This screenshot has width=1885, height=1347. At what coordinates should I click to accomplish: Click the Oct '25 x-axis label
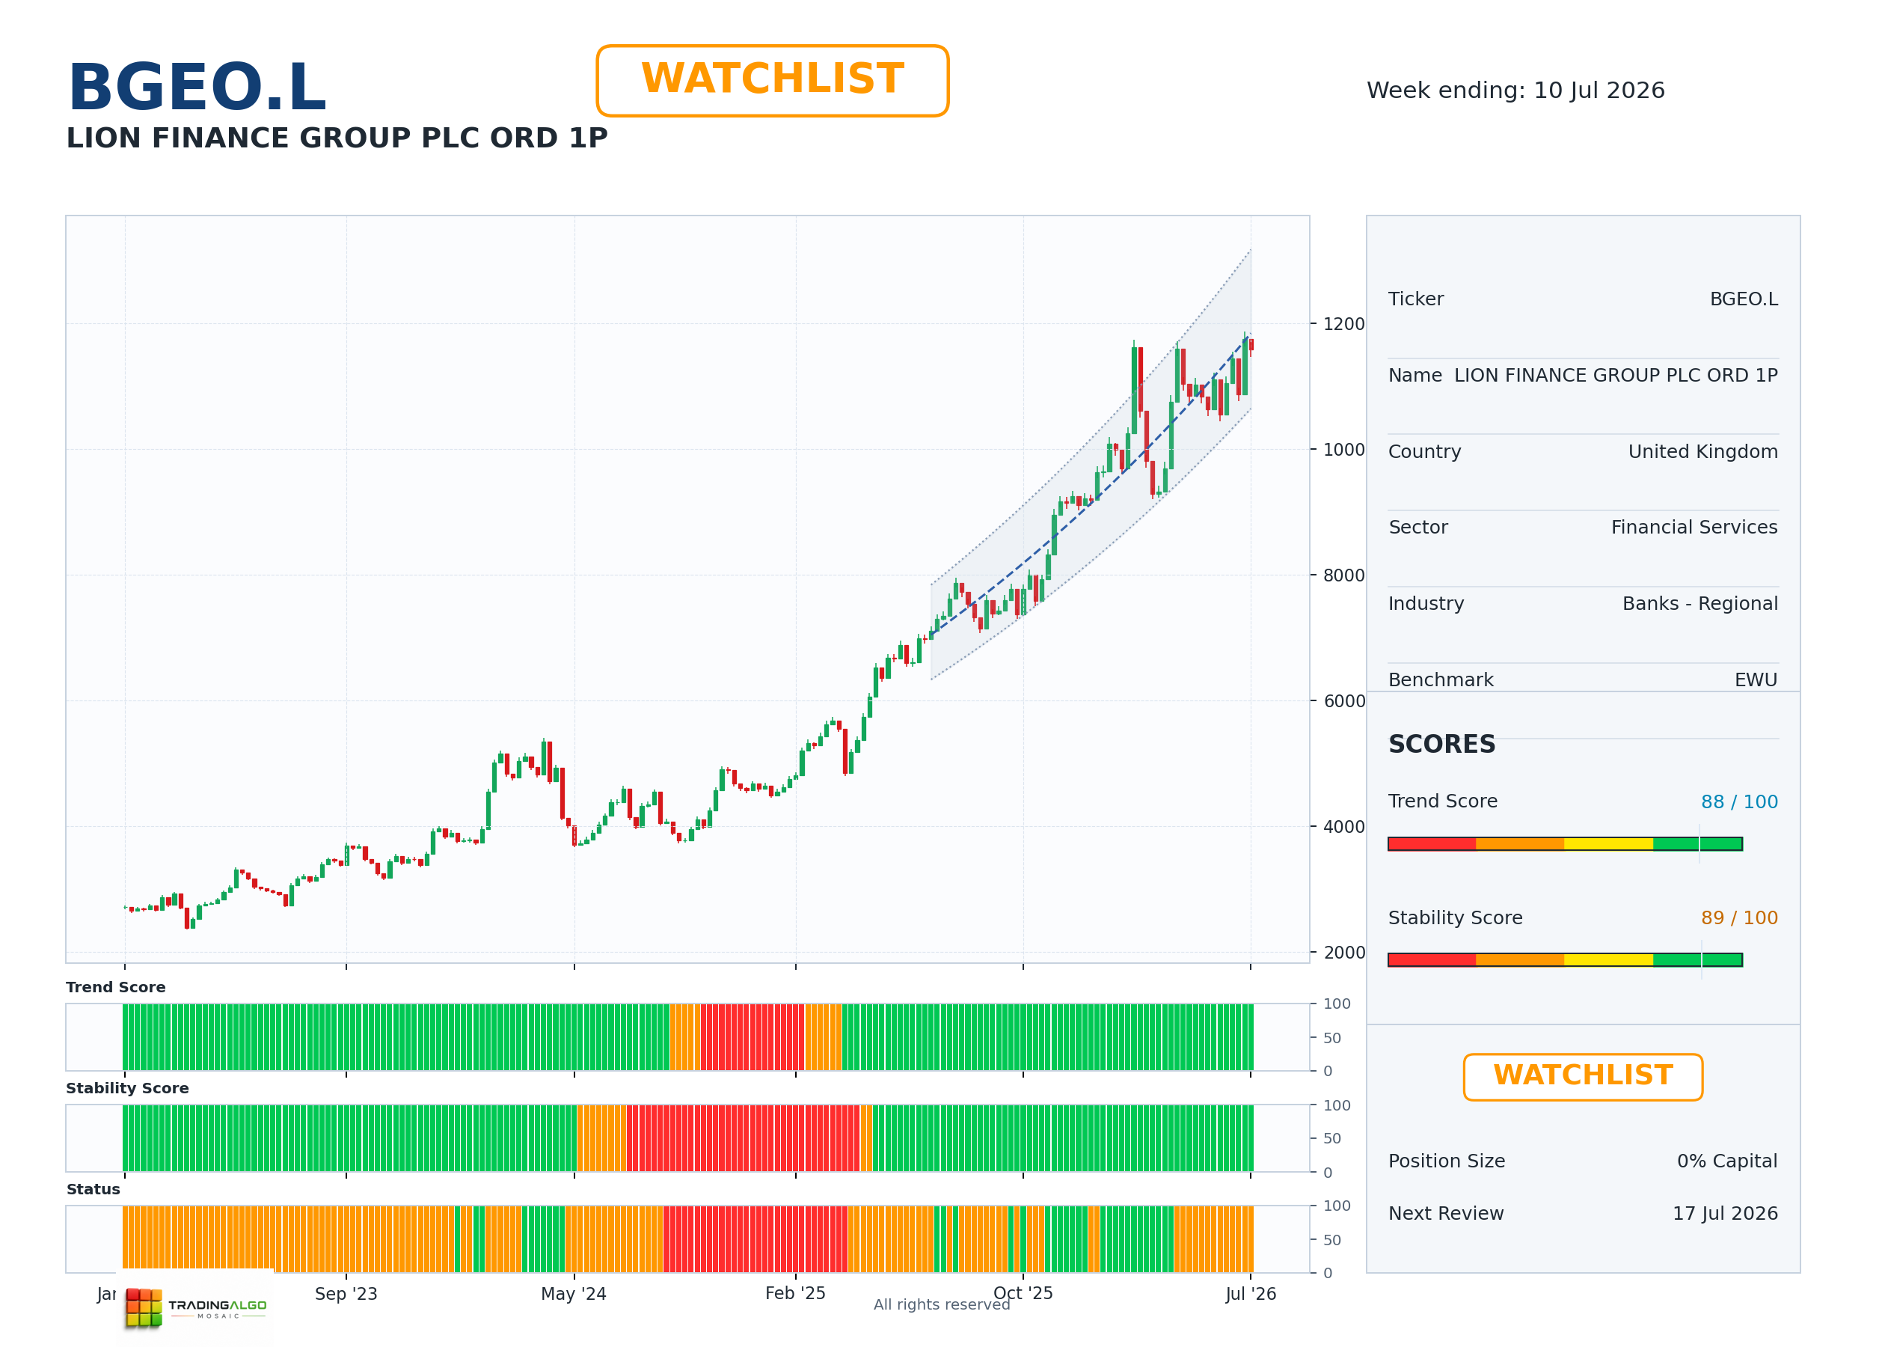[1023, 1294]
